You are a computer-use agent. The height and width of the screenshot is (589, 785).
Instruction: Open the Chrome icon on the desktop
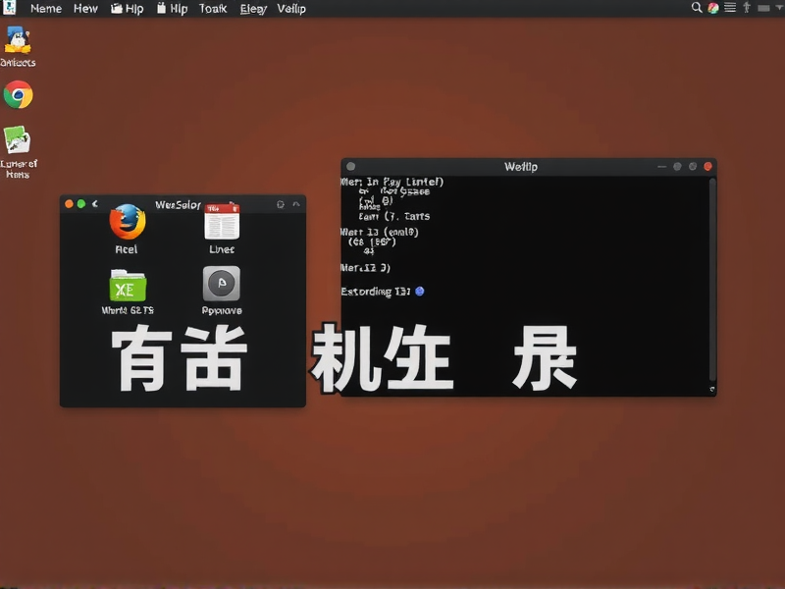(18, 93)
